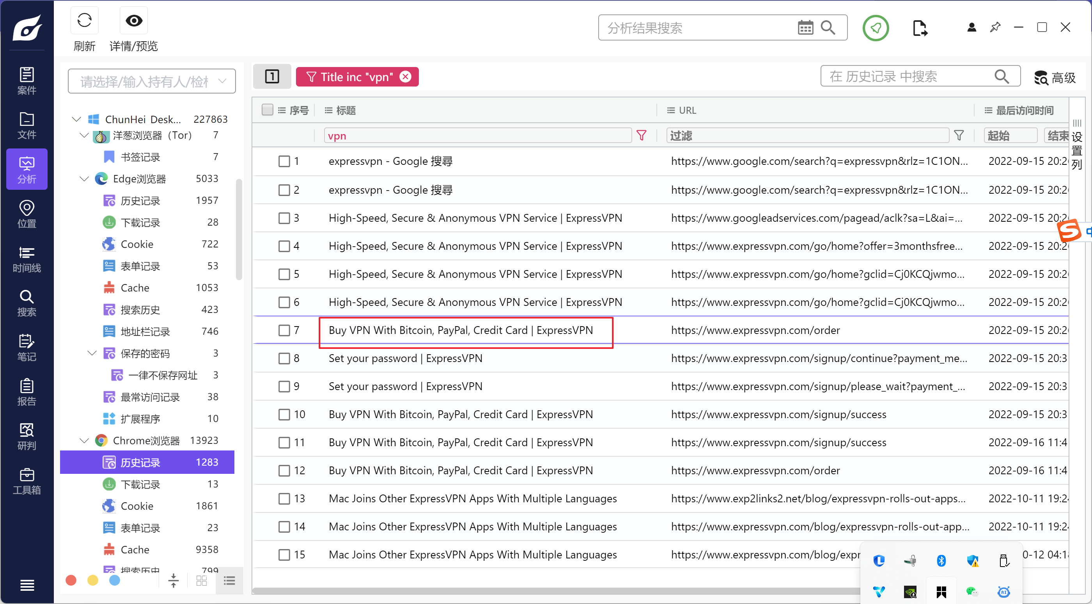Check row 1 expressvpn Google checkbox
Image resolution: width=1092 pixels, height=604 pixels.
click(x=284, y=161)
